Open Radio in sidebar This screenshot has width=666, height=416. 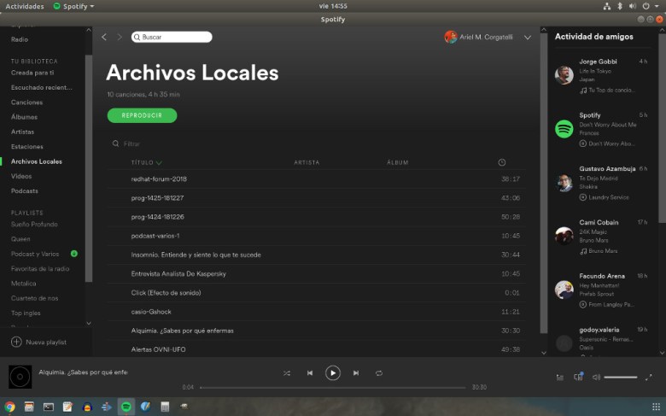point(20,39)
